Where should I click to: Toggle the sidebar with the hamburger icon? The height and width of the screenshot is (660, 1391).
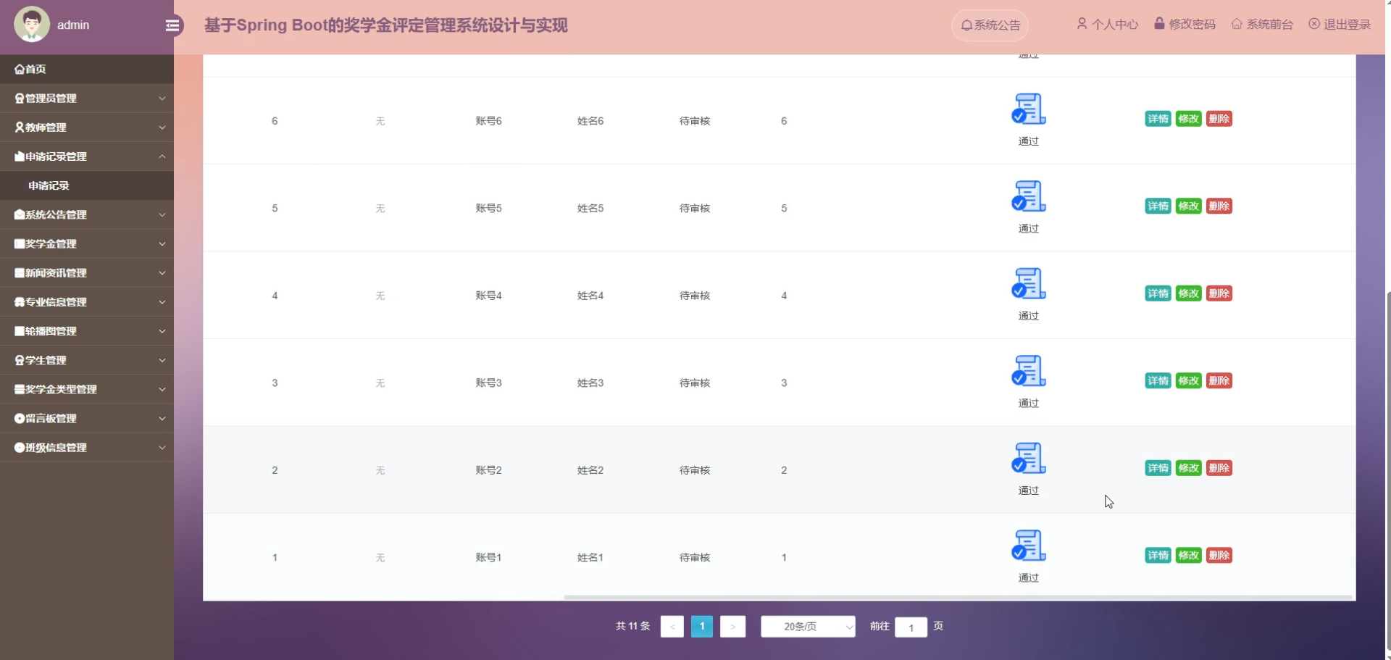pos(172,25)
